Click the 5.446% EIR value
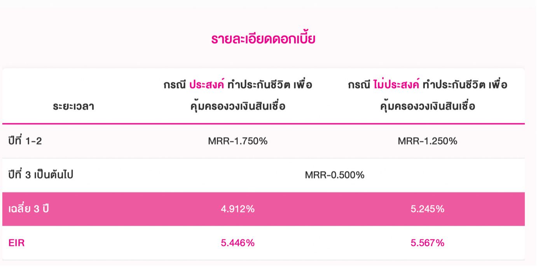Image resolution: width=538 pixels, height=267 pixels. [238, 243]
